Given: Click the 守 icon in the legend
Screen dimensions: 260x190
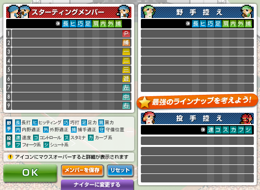Looking at the screenshot, I should [102, 130].
